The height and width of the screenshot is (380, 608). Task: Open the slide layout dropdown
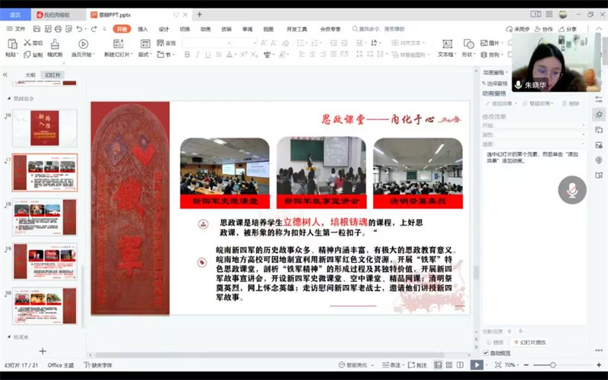pyautogui.click(x=144, y=55)
